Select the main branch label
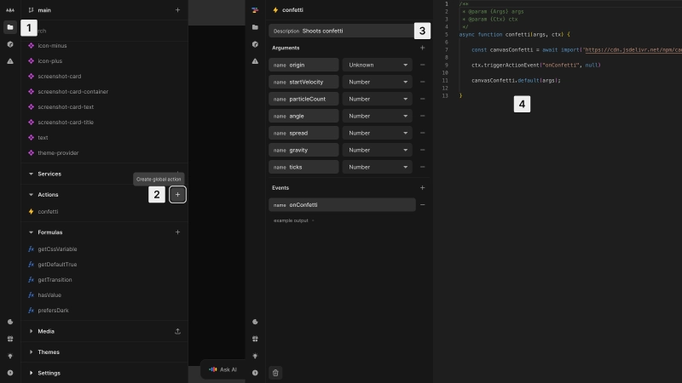The width and height of the screenshot is (682, 383). 44,10
